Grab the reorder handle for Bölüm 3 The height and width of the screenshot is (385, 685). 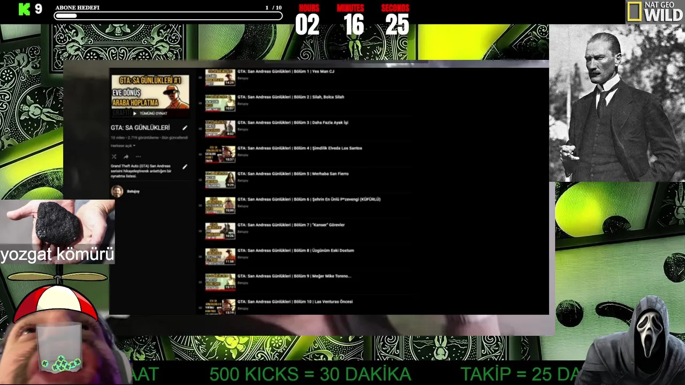(x=201, y=129)
